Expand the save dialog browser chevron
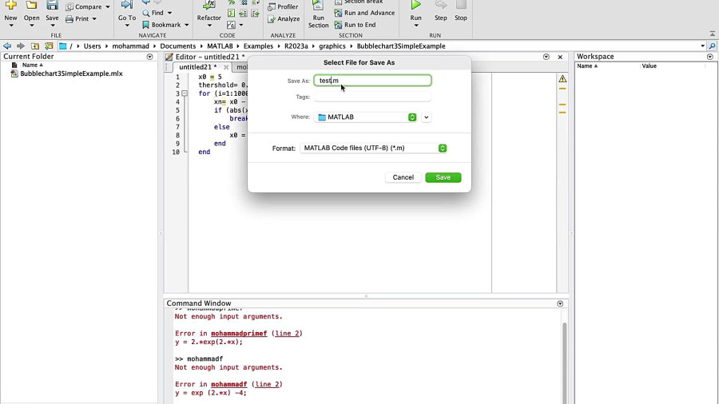The width and height of the screenshot is (719, 404). coord(427,117)
